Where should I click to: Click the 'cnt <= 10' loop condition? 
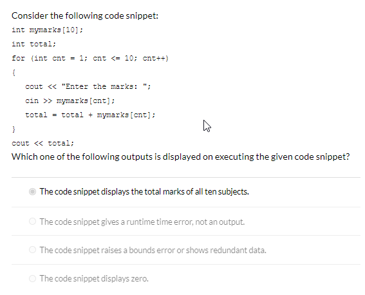click(x=113, y=58)
